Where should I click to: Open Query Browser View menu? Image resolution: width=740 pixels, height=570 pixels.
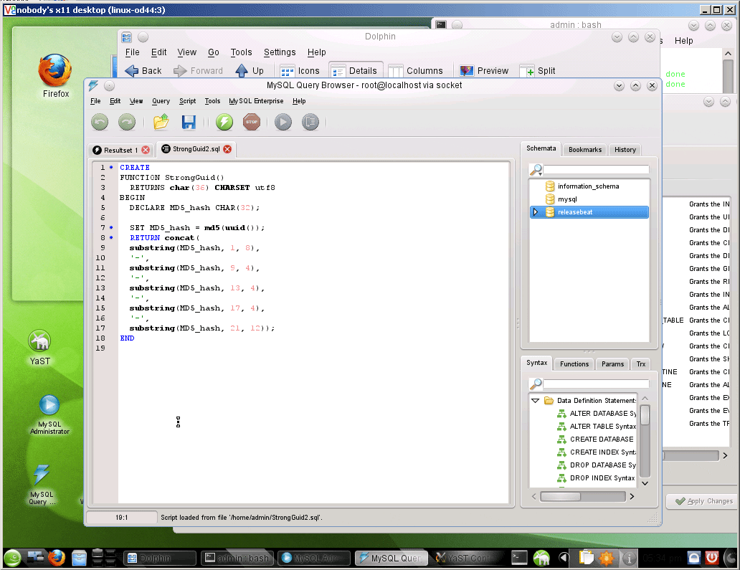[x=136, y=101]
